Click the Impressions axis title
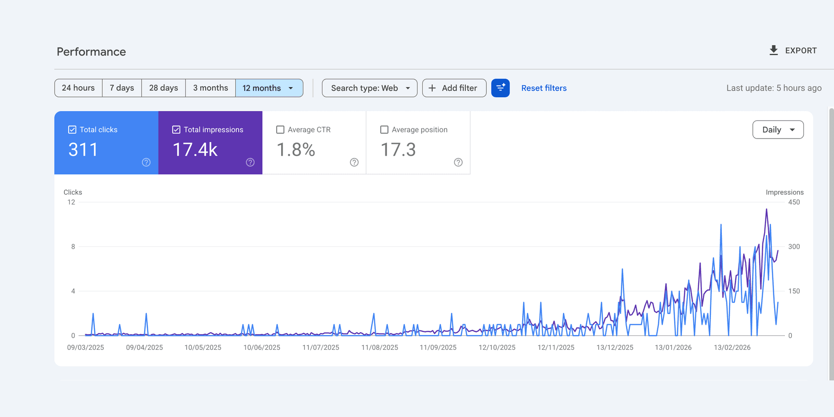834x417 pixels. coord(785,192)
